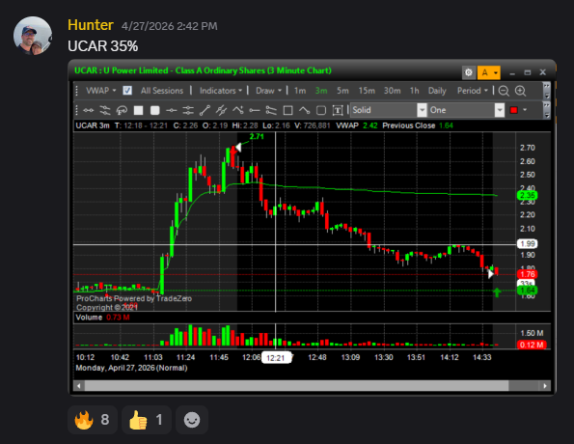The width and height of the screenshot is (574, 444).
Task: Click the red 0.12 M volume label
Action: coord(532,345)
